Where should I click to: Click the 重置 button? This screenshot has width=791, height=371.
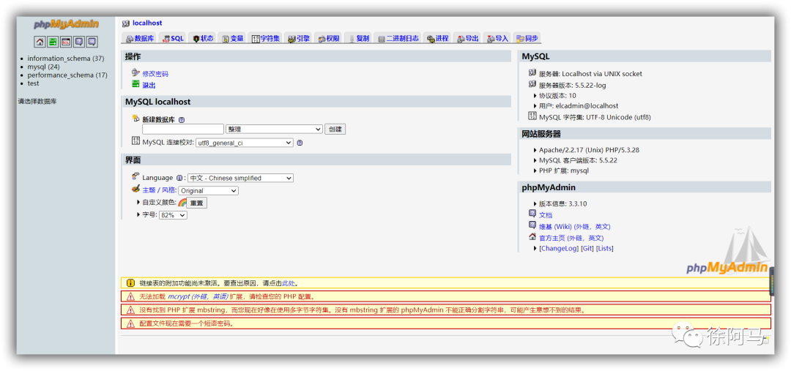click(x=197, y=203)
